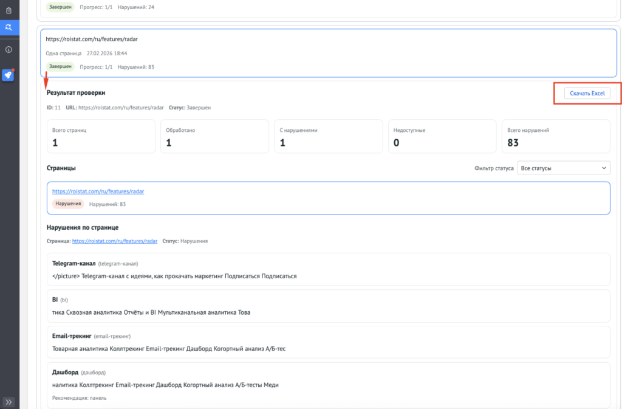The height and width of the screenshot is (409, 622).
Task: Click page URL link beside Страница label
Action: [114, 241]
